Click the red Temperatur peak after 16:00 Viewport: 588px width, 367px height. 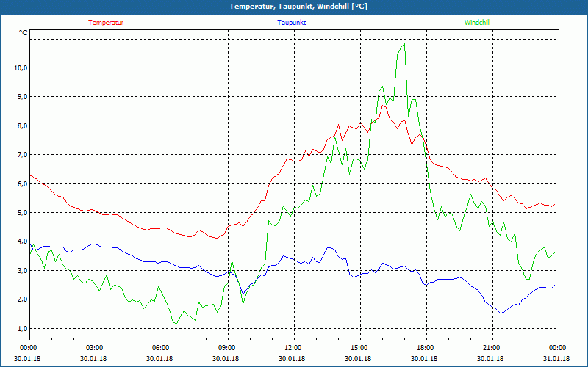click(x=383, y=106)
